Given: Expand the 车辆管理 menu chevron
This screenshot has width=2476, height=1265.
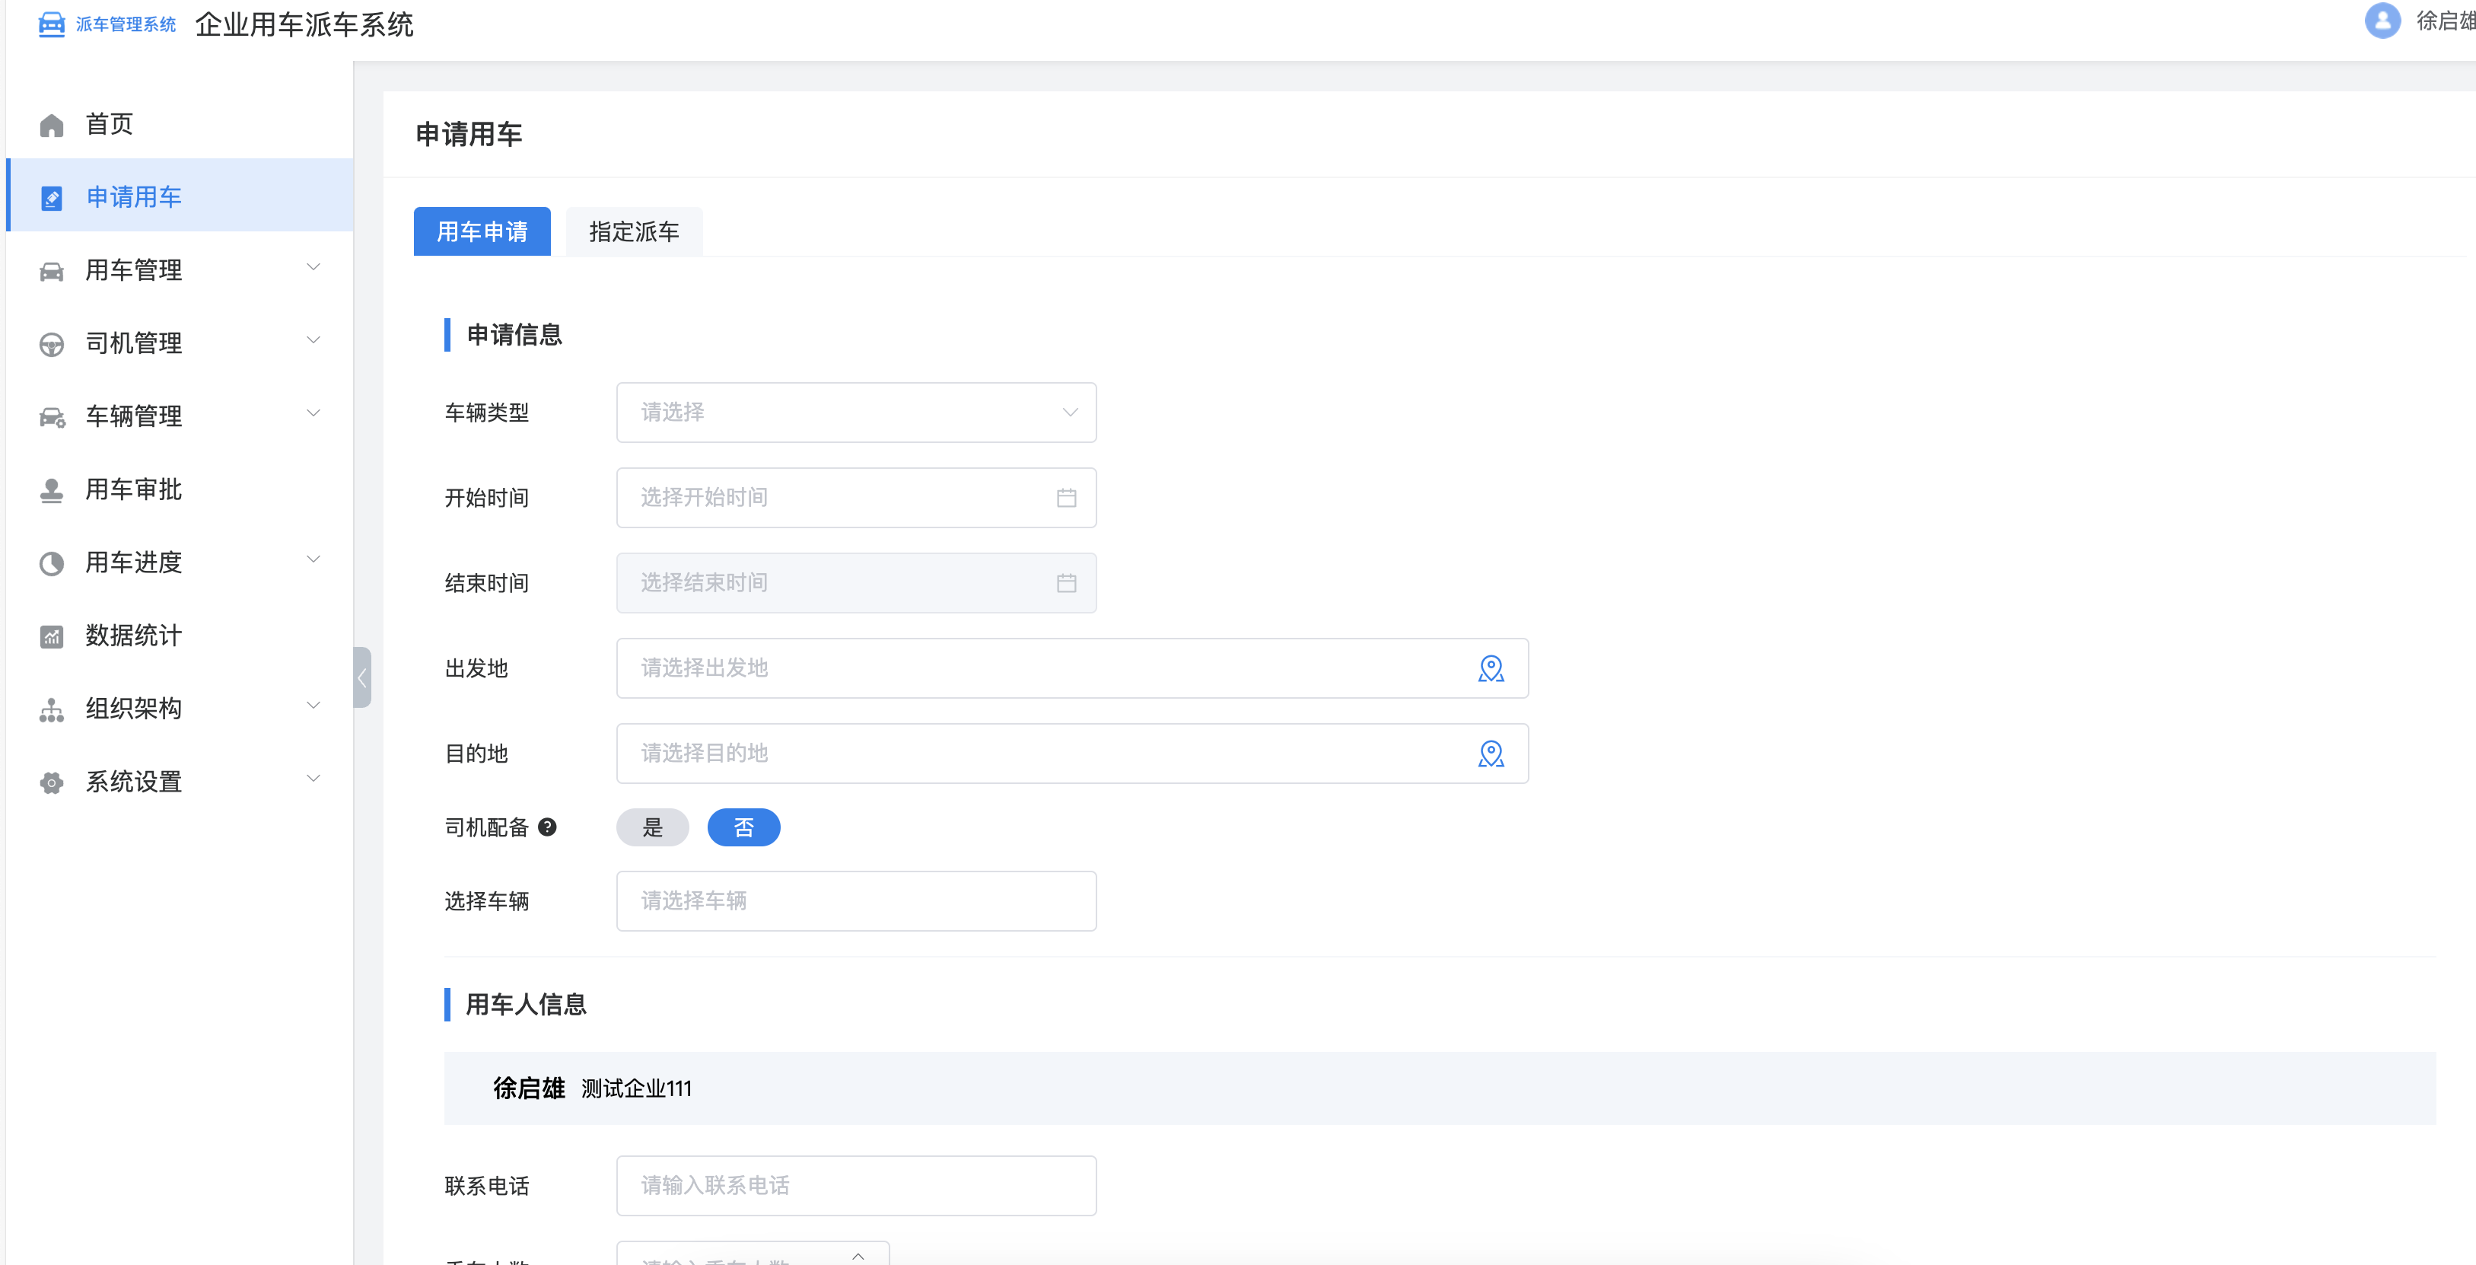Looking at the screenshot, I should pos(313,413).
